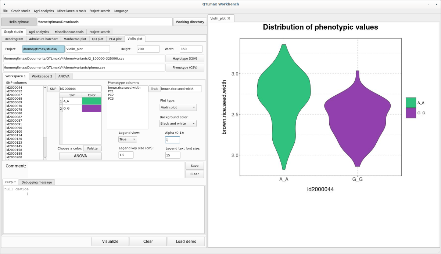The width and height of the screenshot is (441, 254).
Task: Select the ANOVA workspace tab
Action: point(64,76)
